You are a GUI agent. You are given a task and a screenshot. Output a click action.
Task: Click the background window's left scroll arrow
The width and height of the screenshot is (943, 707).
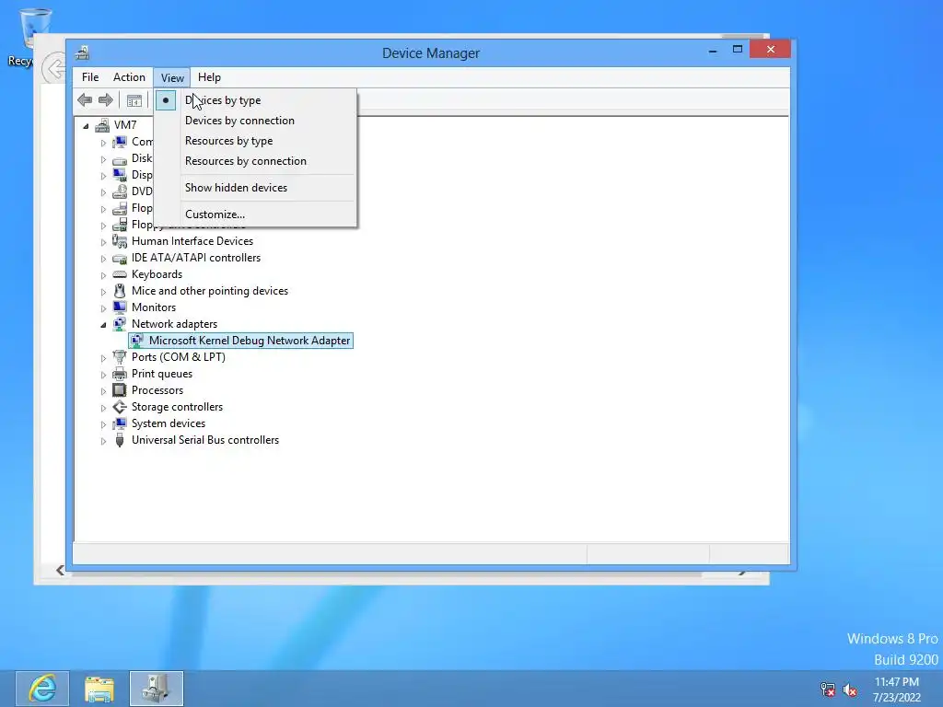pyautogui.click(x=60, y=570)
